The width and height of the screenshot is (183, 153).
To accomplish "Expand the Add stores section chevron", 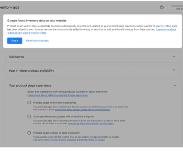I will pyautogui.click(x=174, y=57).
